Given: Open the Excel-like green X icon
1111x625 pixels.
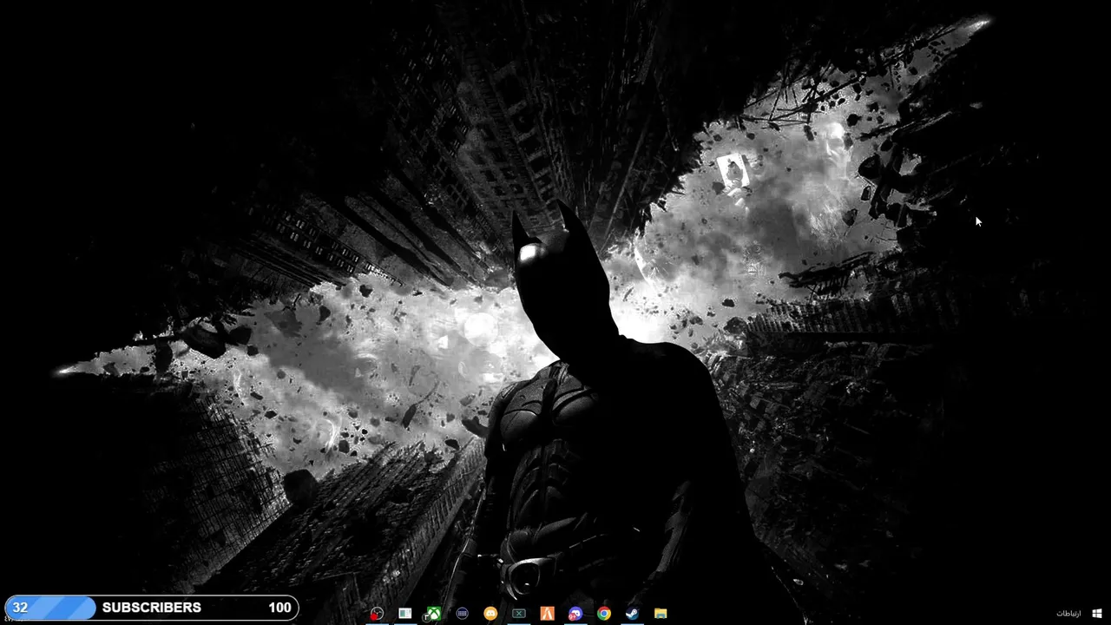Looking at the screenshot, I should coord(519,614).
